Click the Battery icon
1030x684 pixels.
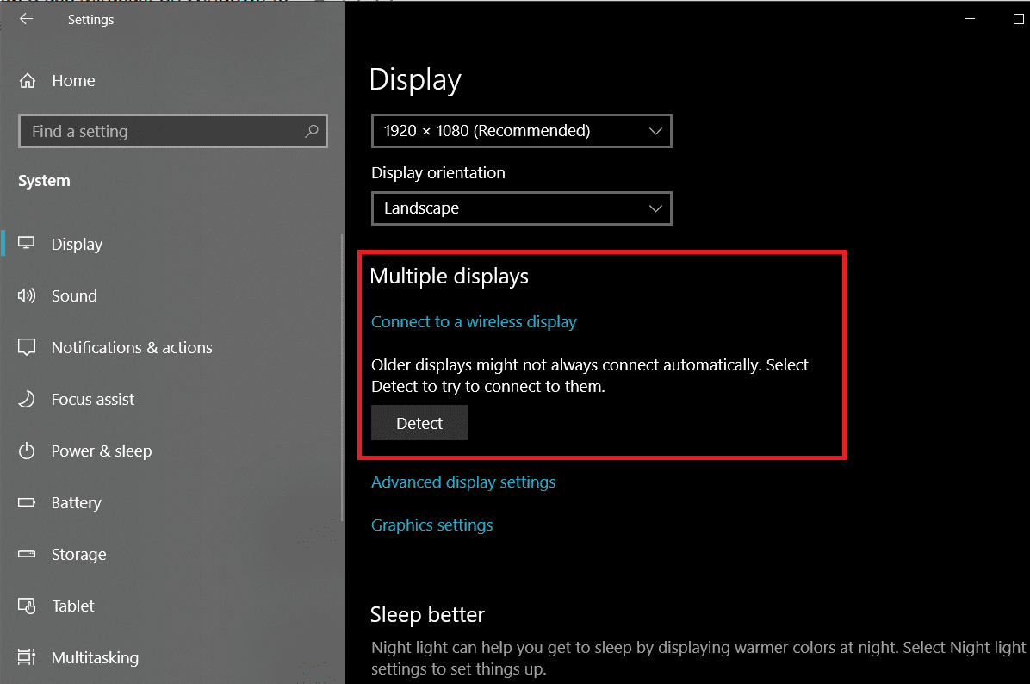click(27, 502)
